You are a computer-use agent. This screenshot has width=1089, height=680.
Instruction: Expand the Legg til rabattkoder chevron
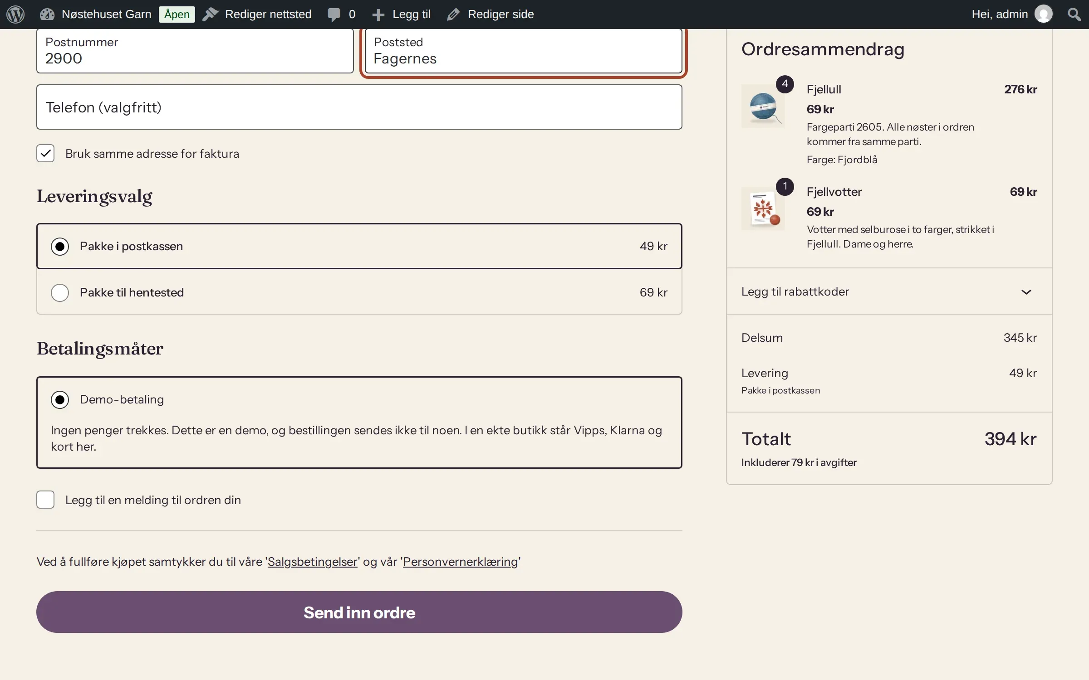[x=1026, y=292]
